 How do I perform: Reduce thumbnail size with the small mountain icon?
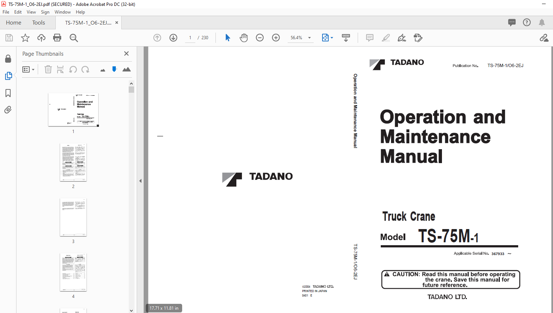pyautogui.click(x=103, y=70)
